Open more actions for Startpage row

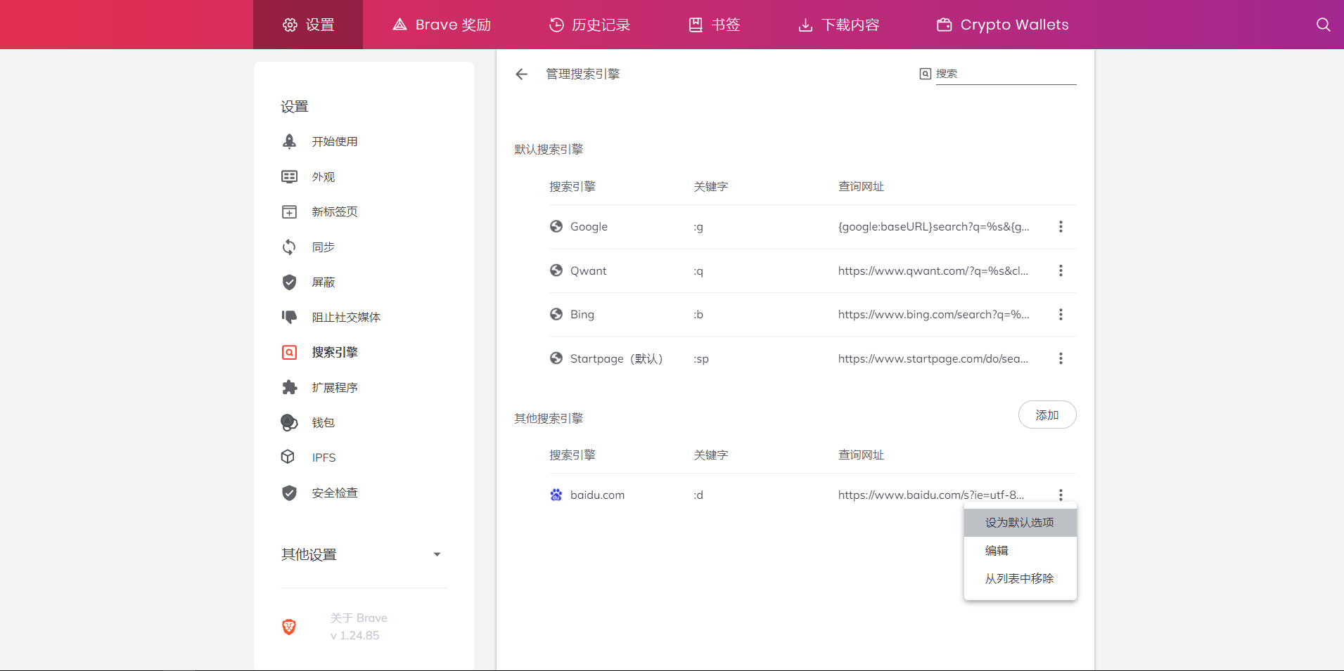click(1061, 358)
